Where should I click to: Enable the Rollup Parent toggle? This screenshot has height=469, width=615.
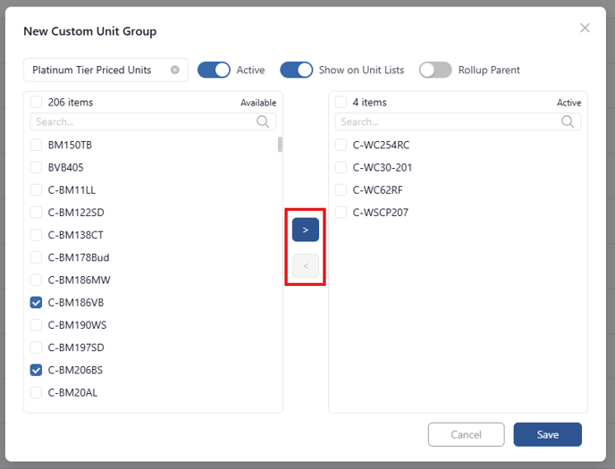pos(435,71)
